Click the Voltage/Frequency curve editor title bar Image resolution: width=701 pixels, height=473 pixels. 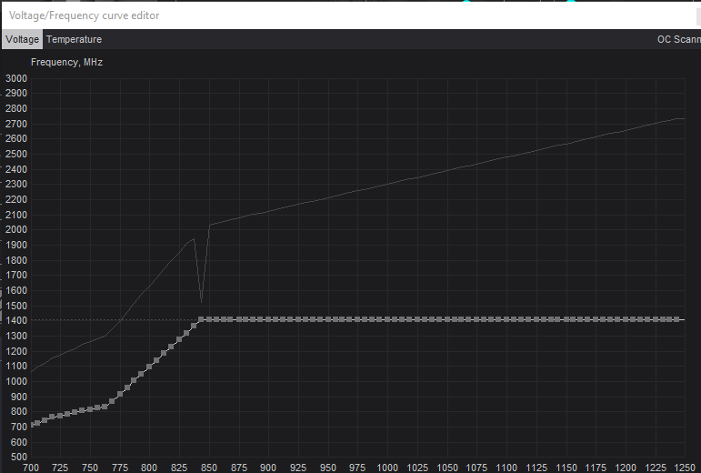tap(351, 15)
